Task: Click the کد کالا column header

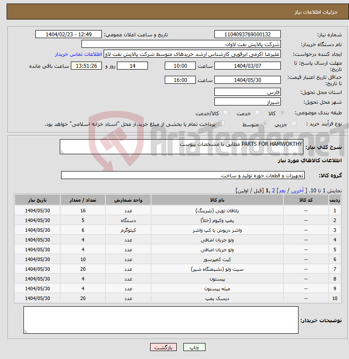Action: pyautogui.click(x=306, y=200)
